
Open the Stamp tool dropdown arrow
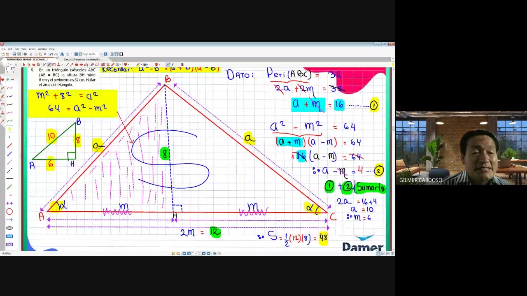tap(62, 65)
